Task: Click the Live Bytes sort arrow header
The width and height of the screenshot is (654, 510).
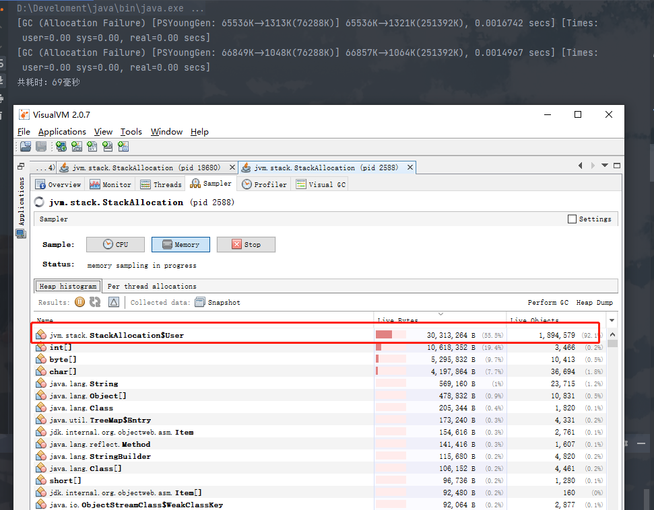Action: 440,314
